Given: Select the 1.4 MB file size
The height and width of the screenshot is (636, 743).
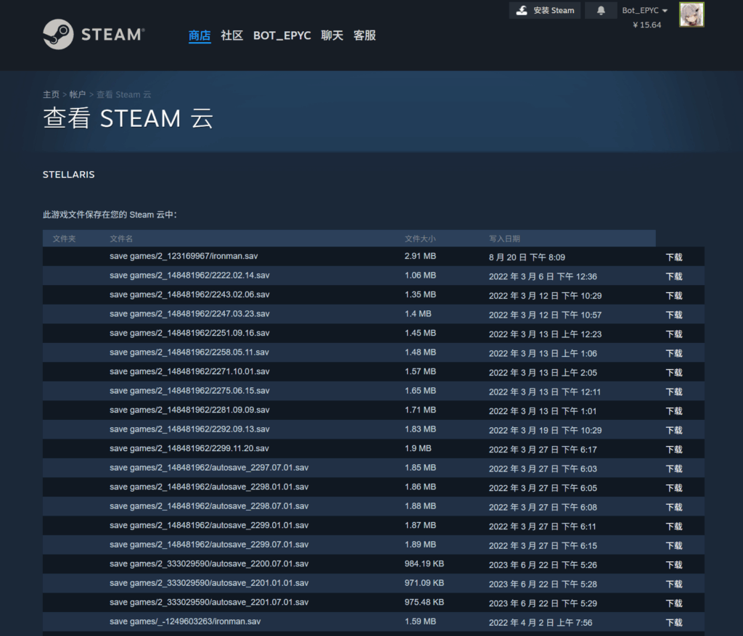Looking at the screenshot, I should click(x=418, y=314).
